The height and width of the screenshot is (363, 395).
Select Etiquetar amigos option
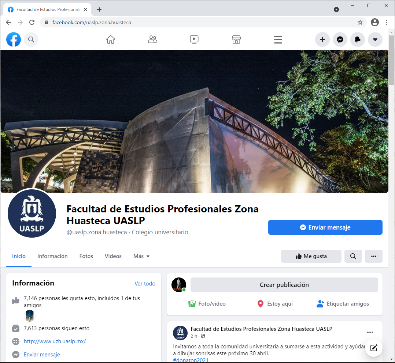pyautogui.click(x=343, y=304)
